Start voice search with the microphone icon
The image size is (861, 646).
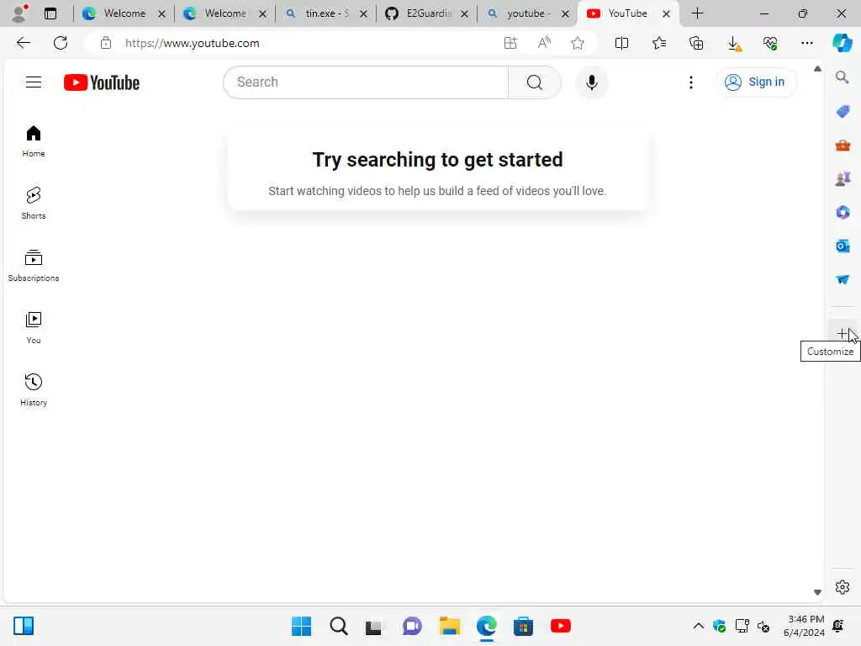click(591, 82)
